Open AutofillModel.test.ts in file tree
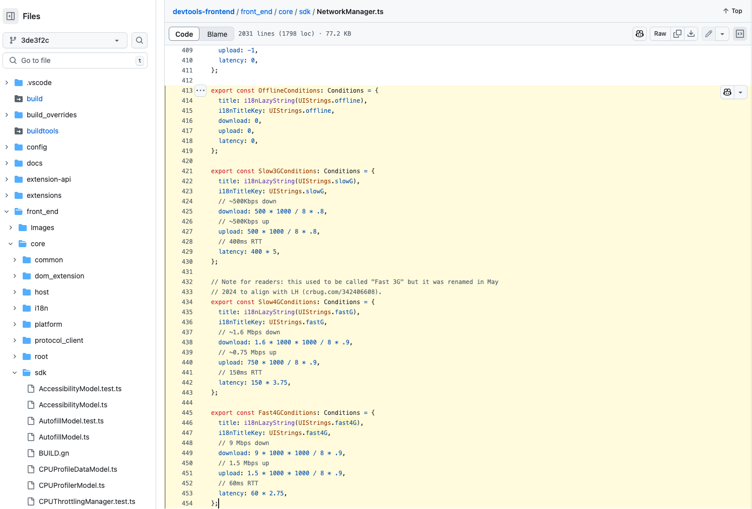Image resolution: width=752 pixels, height=509 pixels. coord(71,421)
